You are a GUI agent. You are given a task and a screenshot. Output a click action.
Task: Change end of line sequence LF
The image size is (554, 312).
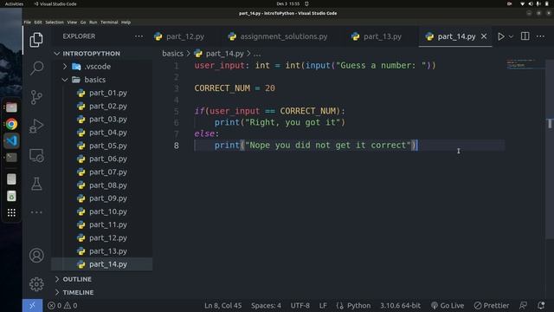click(323, 305)
